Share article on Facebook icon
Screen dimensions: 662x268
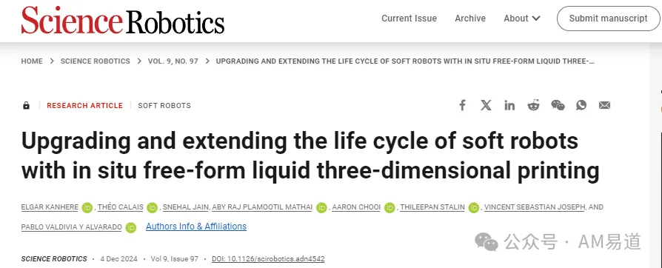click(462, 105)
